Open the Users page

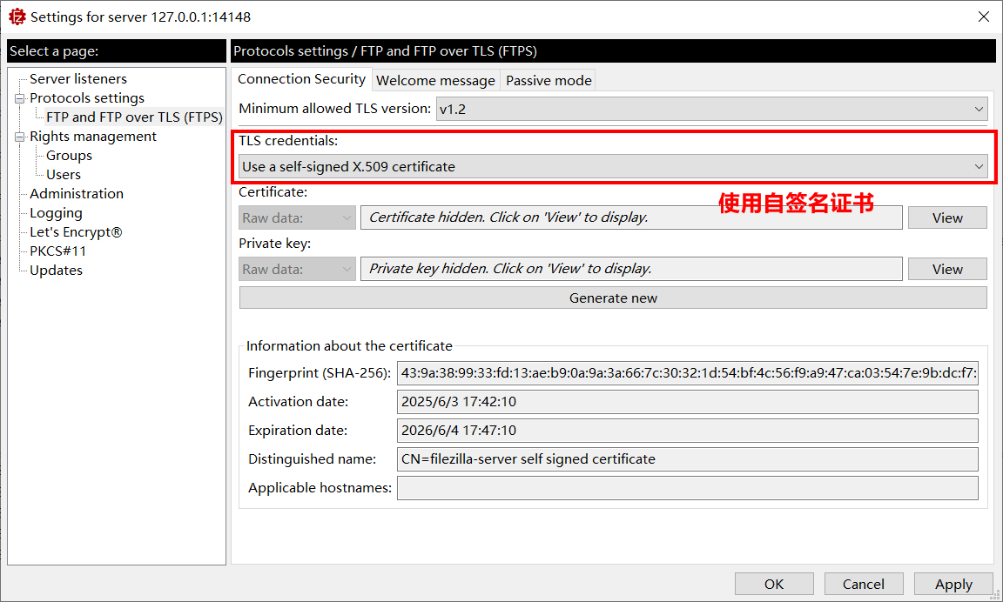(x=64, y=175)
